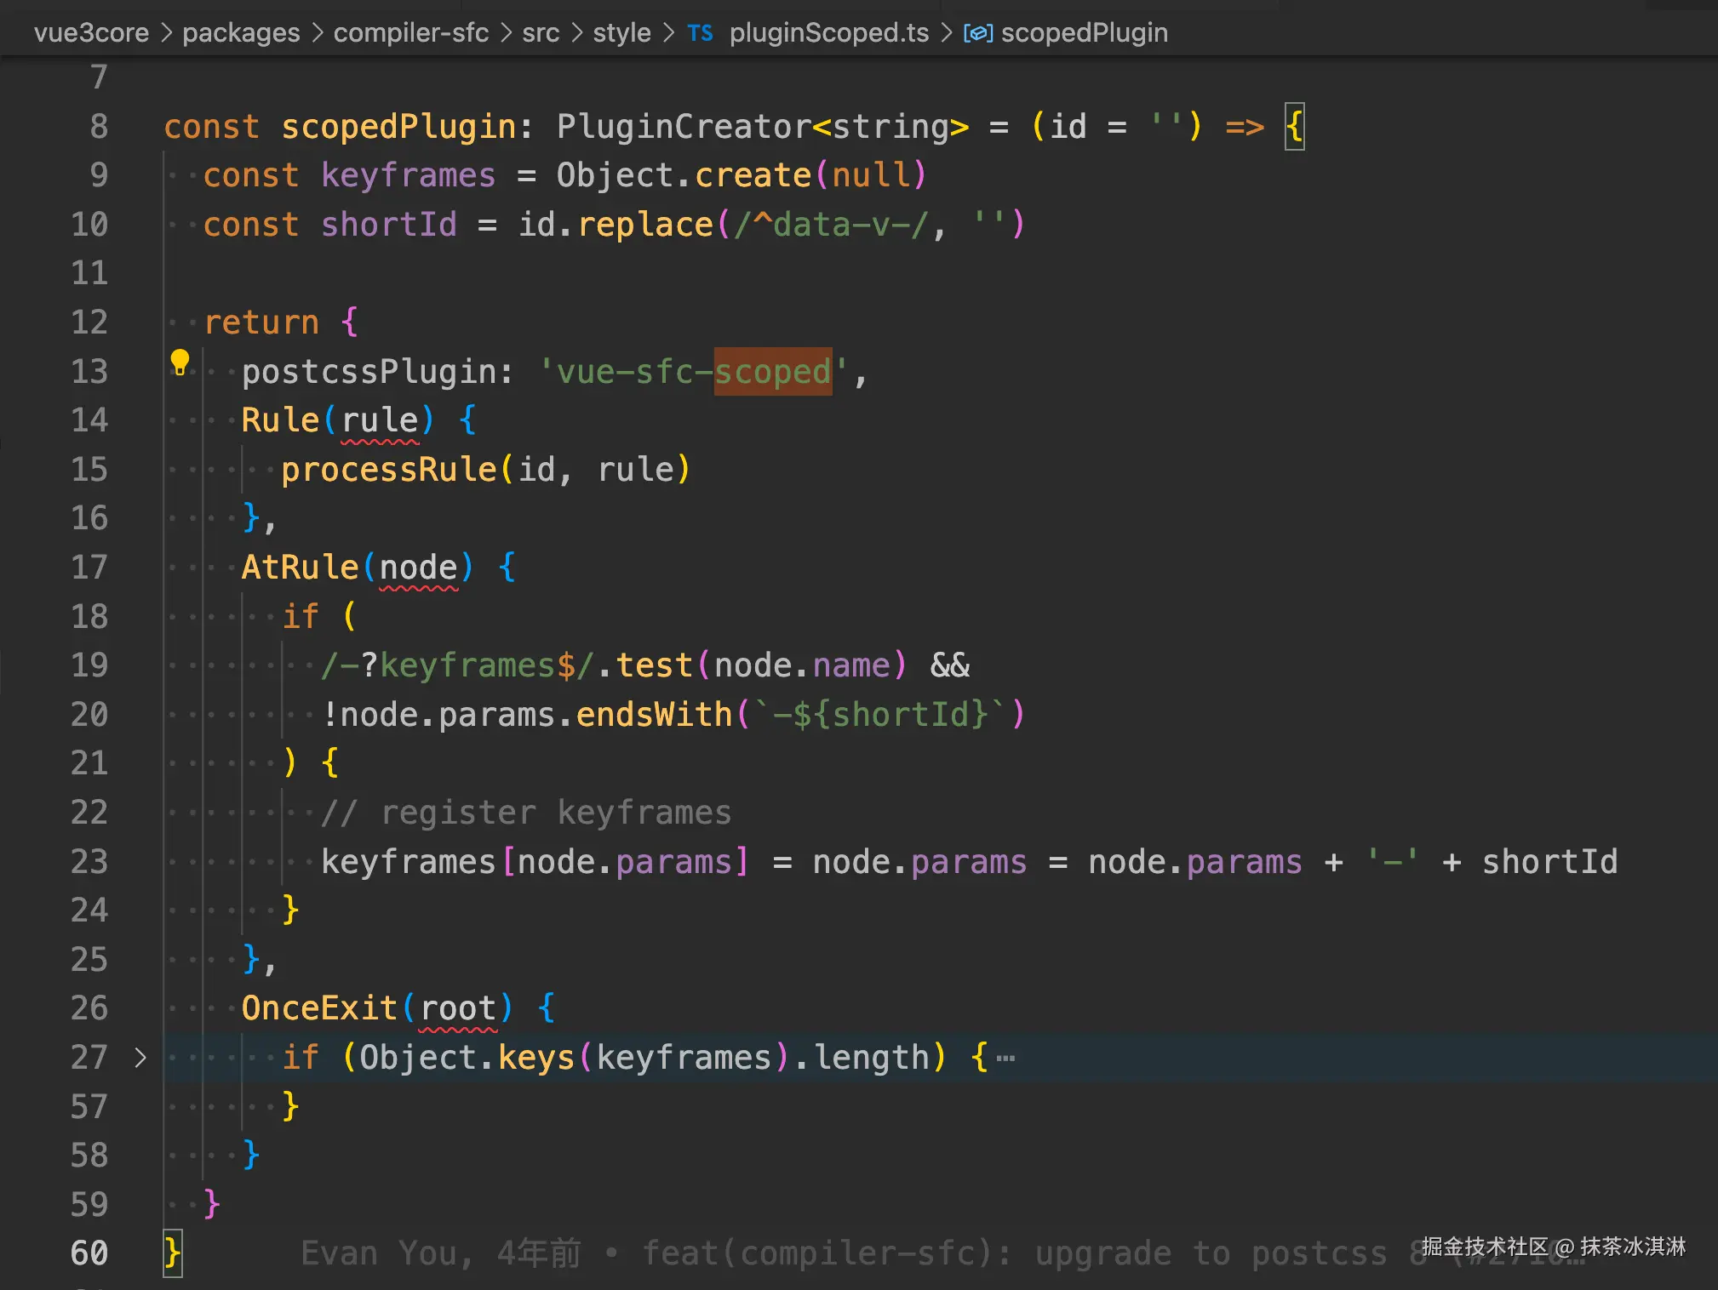Click the TS file icon in the breadcrumb
This screenshot has width=1718, height=1290.
coord(700,33)
